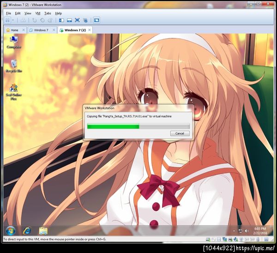This screenshot has height=253, width=277.
Task: Click the 'Copying file PangYa_Setup' message text
Action: tap(129, 116)
